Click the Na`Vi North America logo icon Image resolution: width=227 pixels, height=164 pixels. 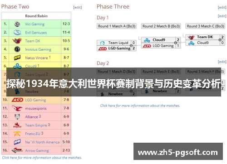click(x=17, y=142)
